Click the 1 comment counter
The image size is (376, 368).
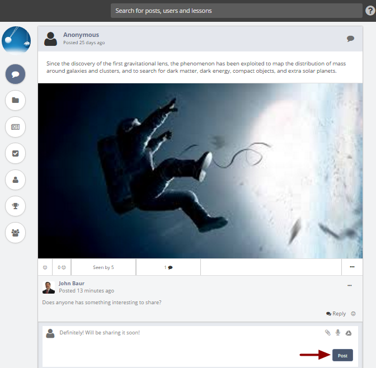tap(168, 267)
